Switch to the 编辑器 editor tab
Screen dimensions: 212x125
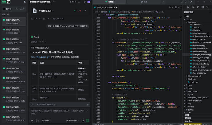point(109,2)
